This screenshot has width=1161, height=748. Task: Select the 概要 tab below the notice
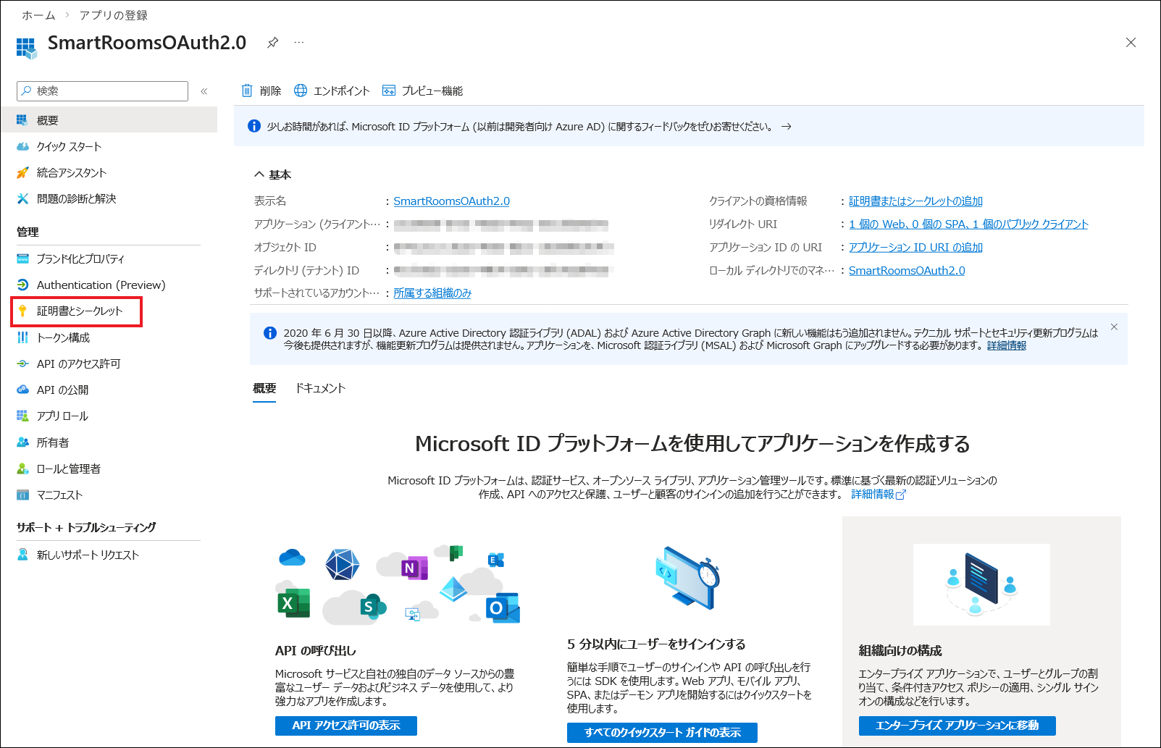point(264,388)
